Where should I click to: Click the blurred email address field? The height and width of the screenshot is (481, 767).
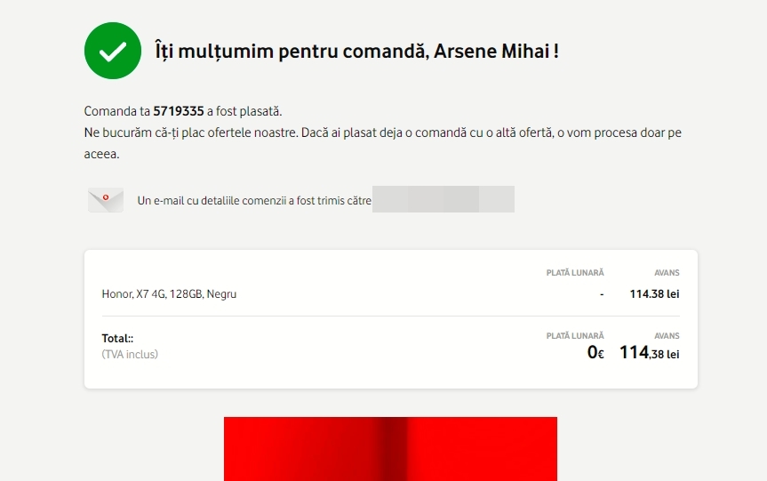point(443,200)
